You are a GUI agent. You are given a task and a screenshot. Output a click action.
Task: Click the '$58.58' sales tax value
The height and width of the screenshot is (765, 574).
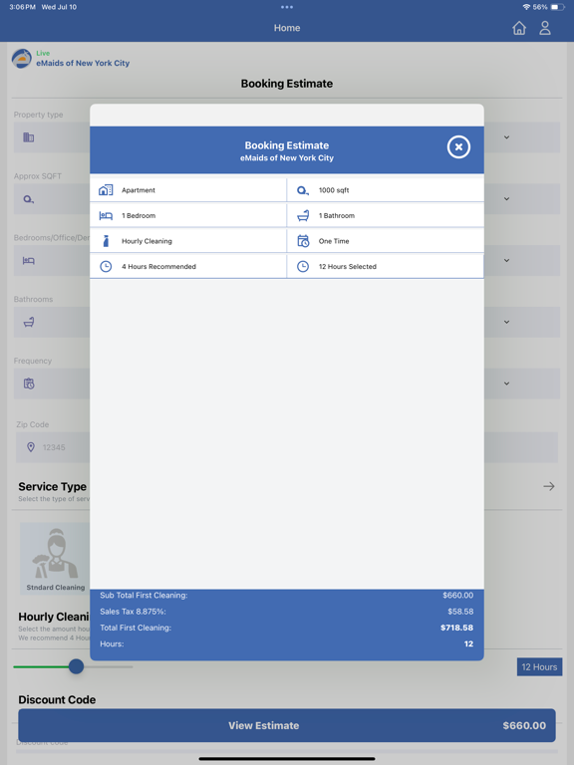pos(460,612)
